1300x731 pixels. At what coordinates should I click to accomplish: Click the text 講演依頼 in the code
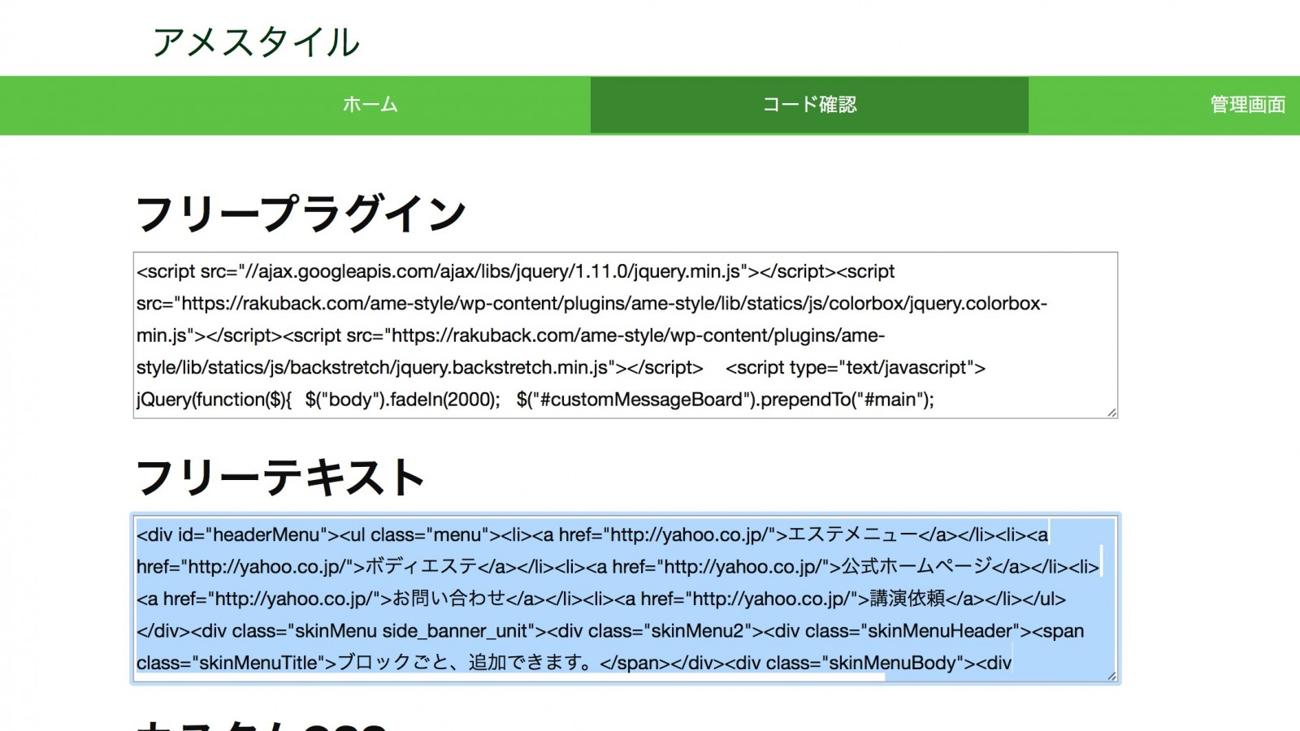coord(908,599)
